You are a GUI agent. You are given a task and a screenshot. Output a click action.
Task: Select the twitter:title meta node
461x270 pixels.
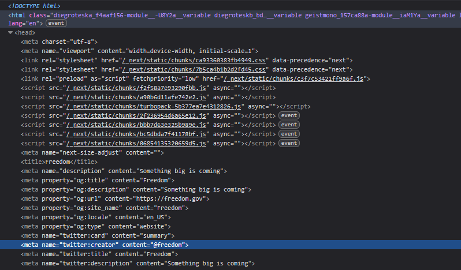coord(99,254)
